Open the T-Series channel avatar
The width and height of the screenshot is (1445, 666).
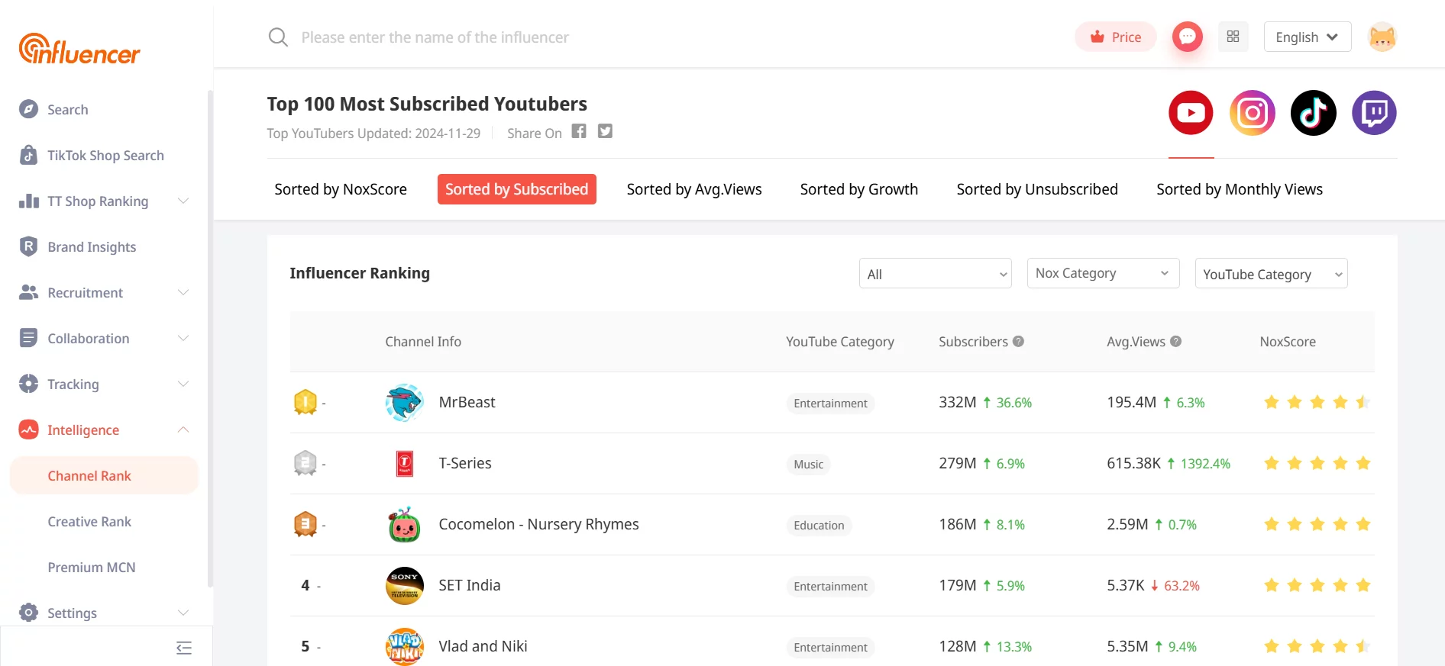click(x=405, y=464)
